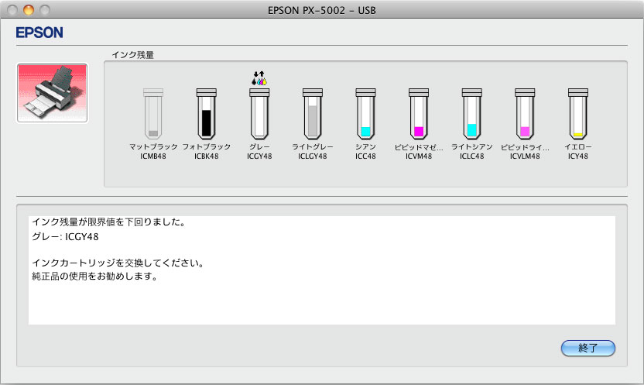This screenshot has height=385, width=644.
Task: Click the Matte Black ink cartridge icon
Action: point(153,114)
